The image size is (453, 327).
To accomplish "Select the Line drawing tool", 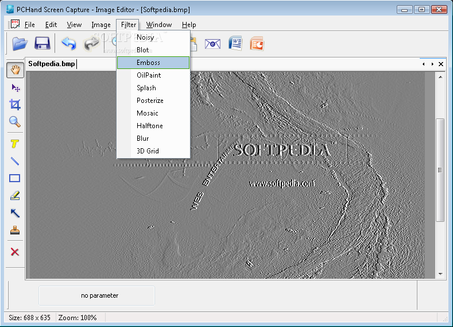I will 15,161.
